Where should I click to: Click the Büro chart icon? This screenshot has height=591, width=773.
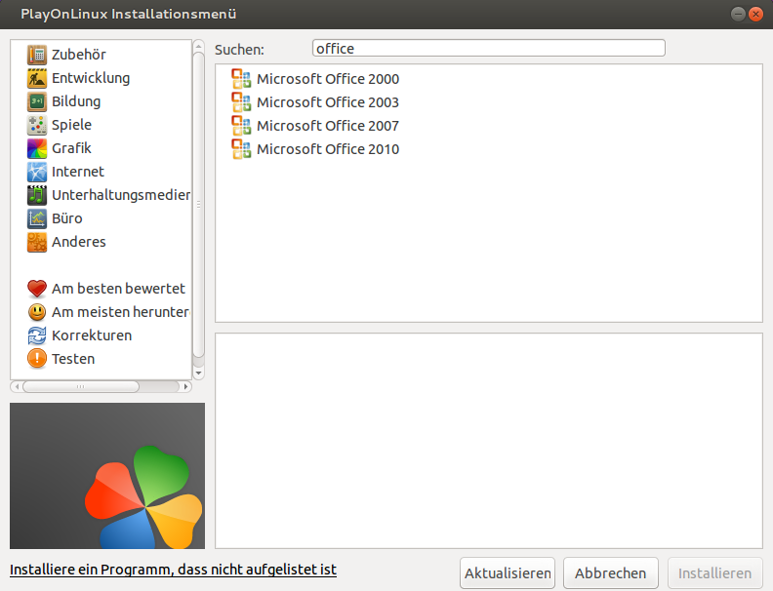[37, 218]
